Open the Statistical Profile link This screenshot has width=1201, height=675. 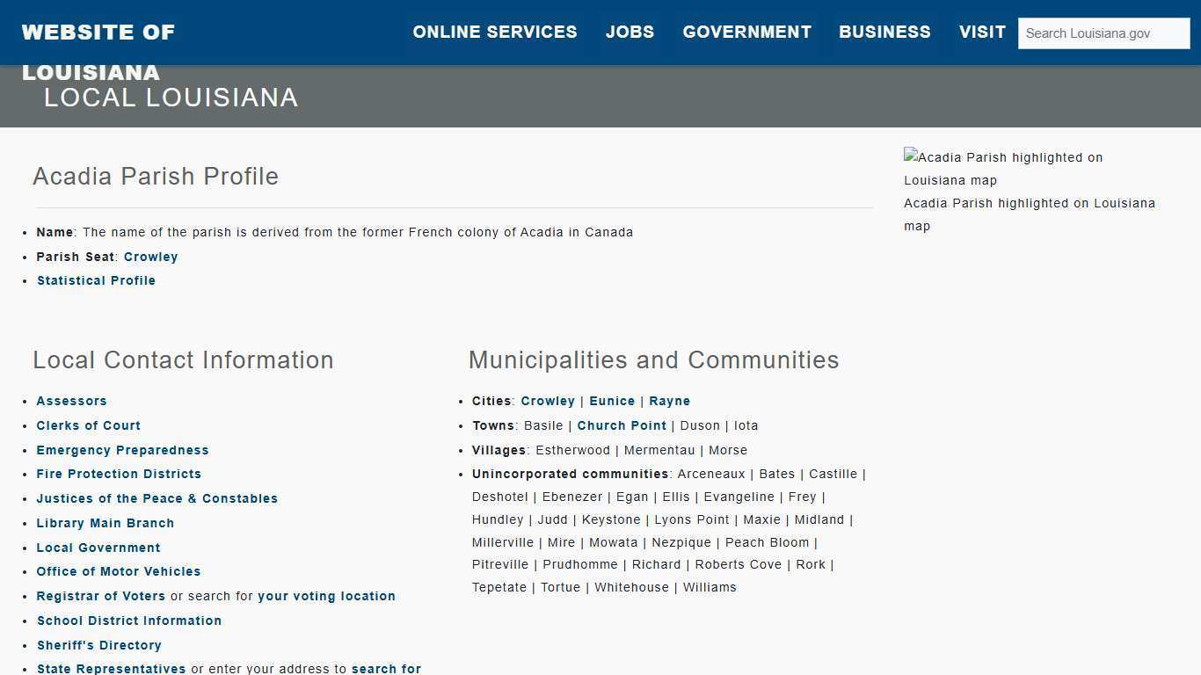point(96,280)
